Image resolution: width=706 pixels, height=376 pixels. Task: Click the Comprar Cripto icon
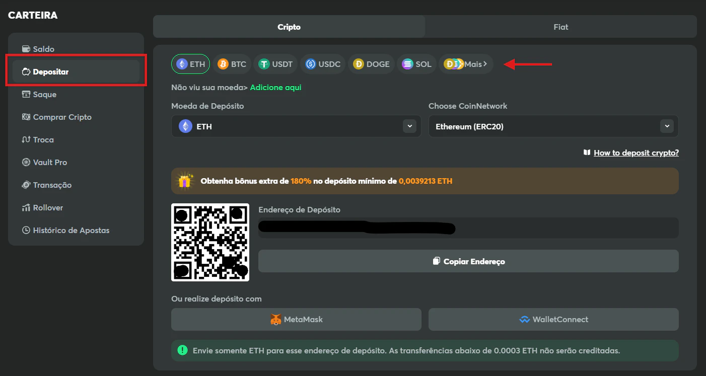(26, 117)
